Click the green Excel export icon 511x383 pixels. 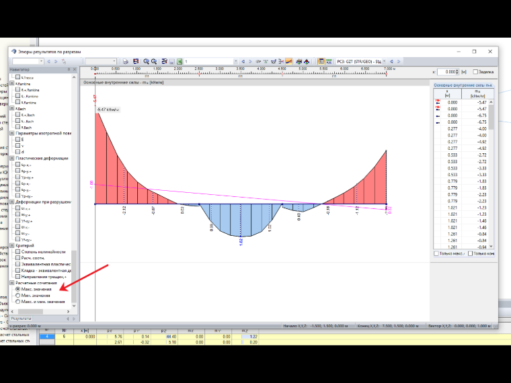tap(180, 62)
